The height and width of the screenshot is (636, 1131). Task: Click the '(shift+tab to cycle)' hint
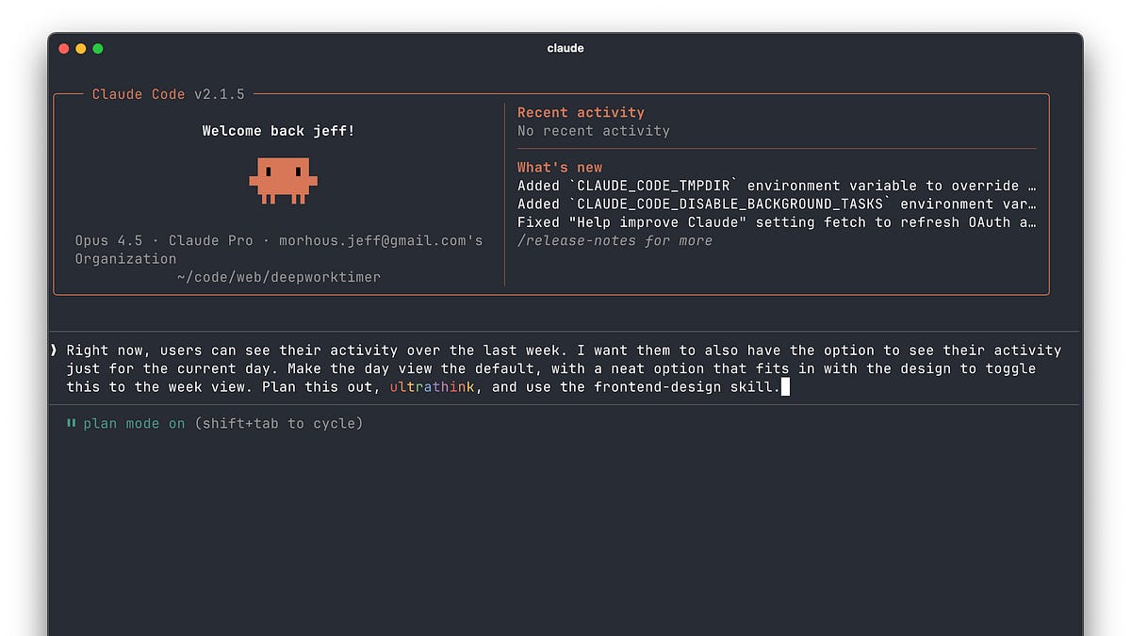(279, 424)
